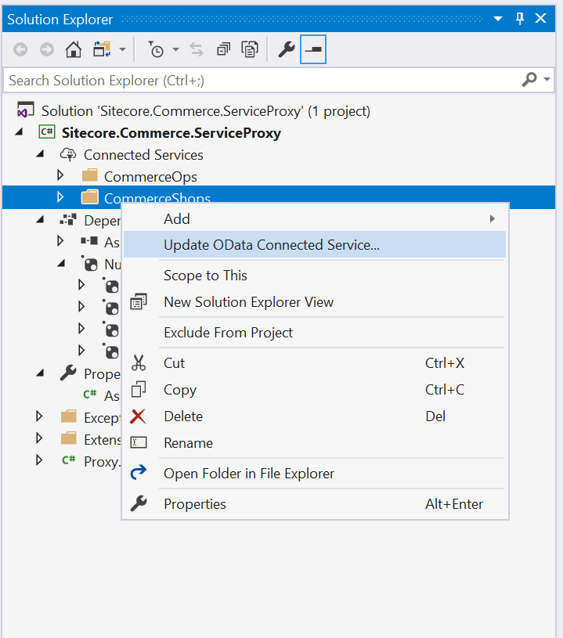Click the Properties wrench icon in tree
The image size is (563, 638).
pos(68,373)
